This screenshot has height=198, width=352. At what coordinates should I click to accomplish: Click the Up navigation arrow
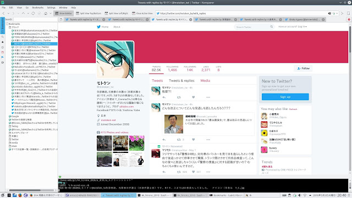pyautogui.click(x=23, y=13)
